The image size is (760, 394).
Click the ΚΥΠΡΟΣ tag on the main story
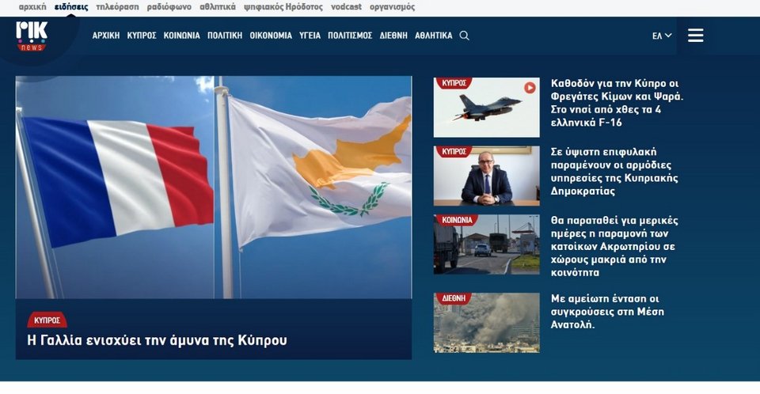tap(47, 320)
